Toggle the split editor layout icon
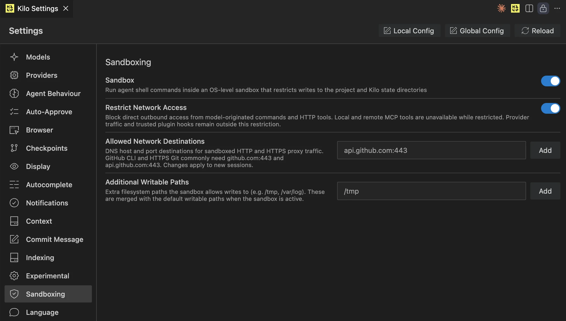This screenshot has height=321, width=566. click(x=529, y=8)
